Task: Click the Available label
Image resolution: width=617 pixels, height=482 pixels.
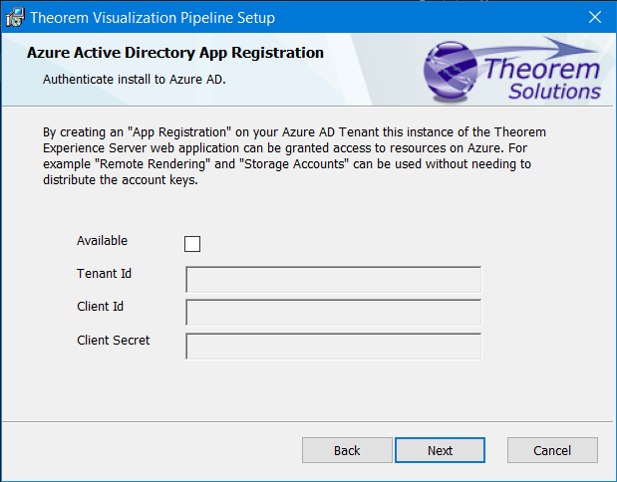Action: pyautogui.click(x=102, y=241)
